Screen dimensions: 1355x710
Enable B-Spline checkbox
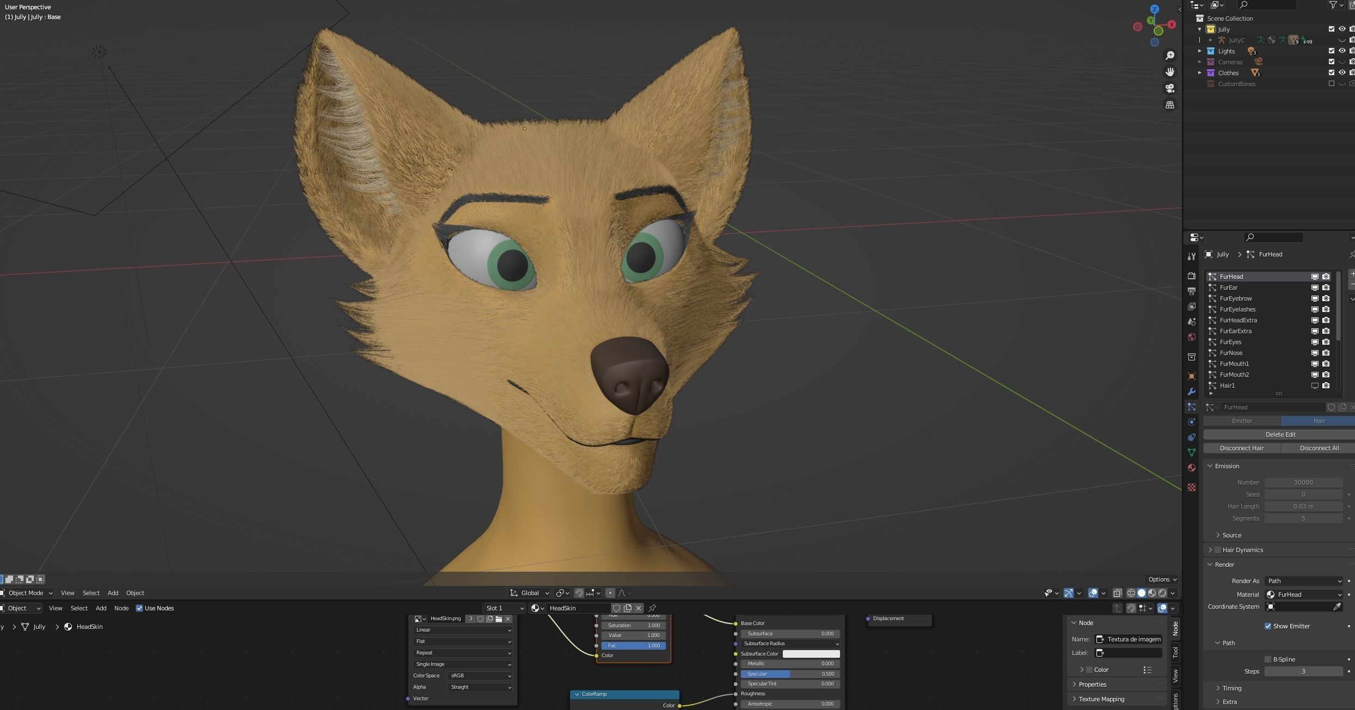click(x=1268, y=659)
